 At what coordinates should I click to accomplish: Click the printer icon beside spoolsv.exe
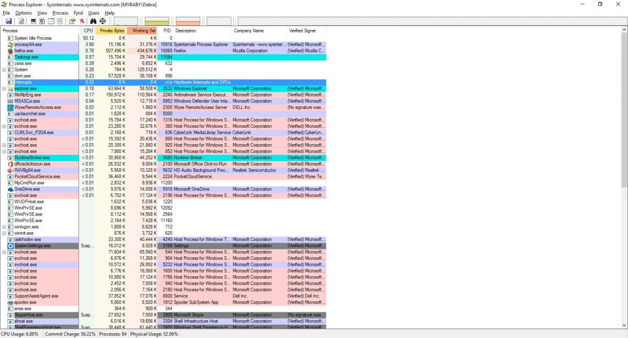[x=10, y=302]
